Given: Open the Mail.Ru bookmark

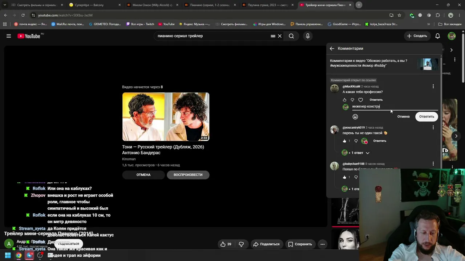Looking at the screenshot, I should (x=68, y=24).
